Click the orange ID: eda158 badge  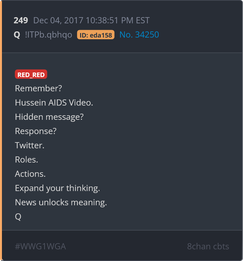click(x=96, y=35)
